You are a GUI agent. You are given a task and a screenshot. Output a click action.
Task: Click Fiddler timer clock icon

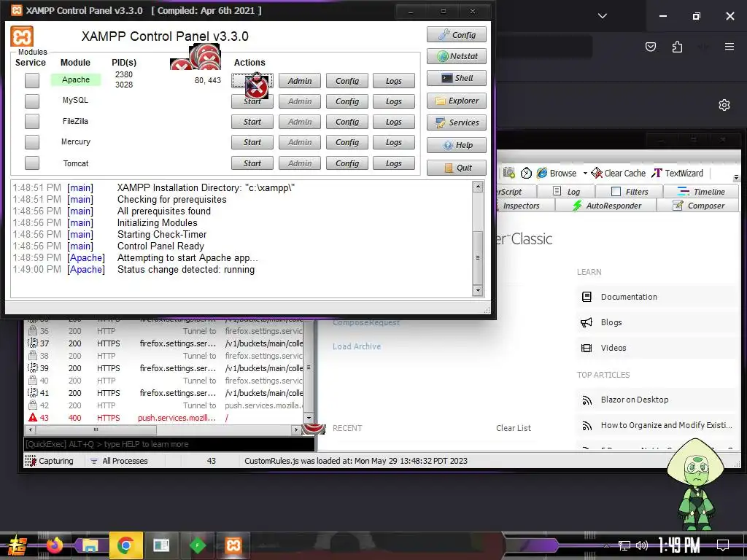(526, 174)
